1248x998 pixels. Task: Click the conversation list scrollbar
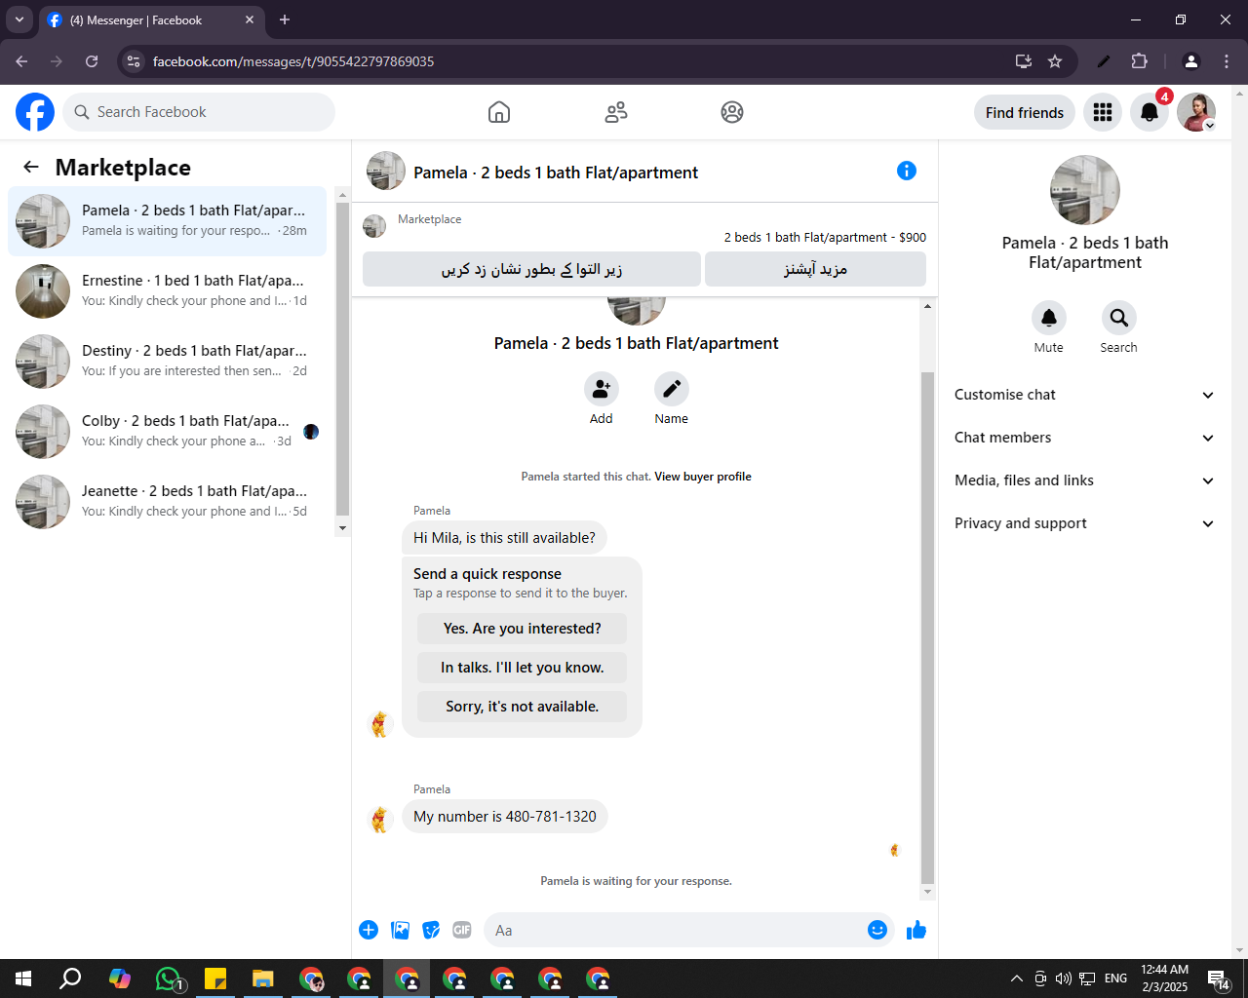pyautogui.click(x=342, y=359)
